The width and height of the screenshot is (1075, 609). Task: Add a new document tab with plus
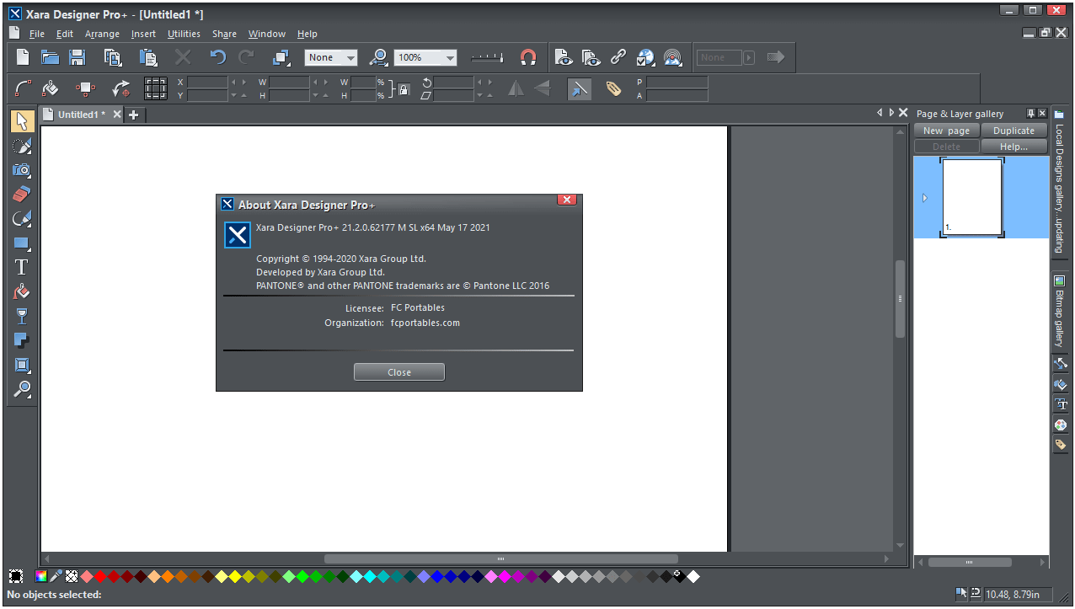click(x=133, y=115)
